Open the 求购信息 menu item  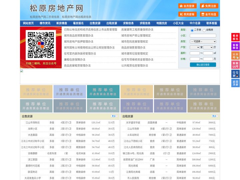128,23
